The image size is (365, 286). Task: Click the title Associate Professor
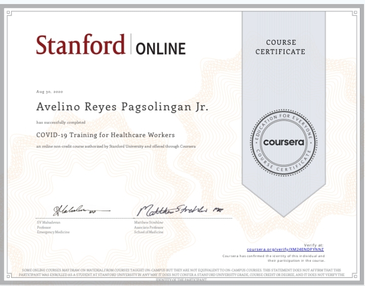point(149,227)
